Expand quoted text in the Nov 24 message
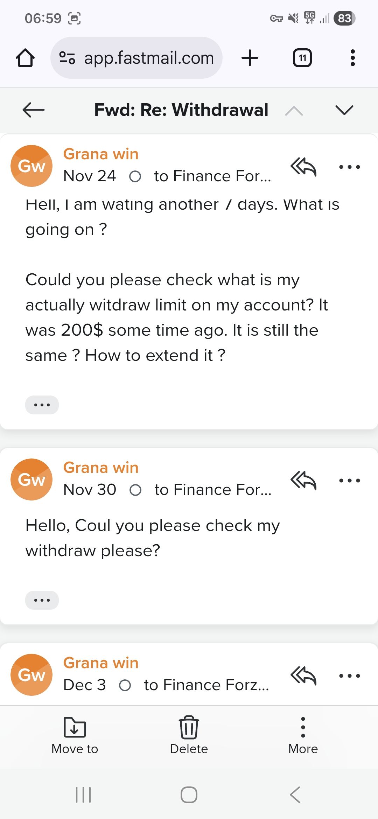The image size is (378, 819). [42, 405]
